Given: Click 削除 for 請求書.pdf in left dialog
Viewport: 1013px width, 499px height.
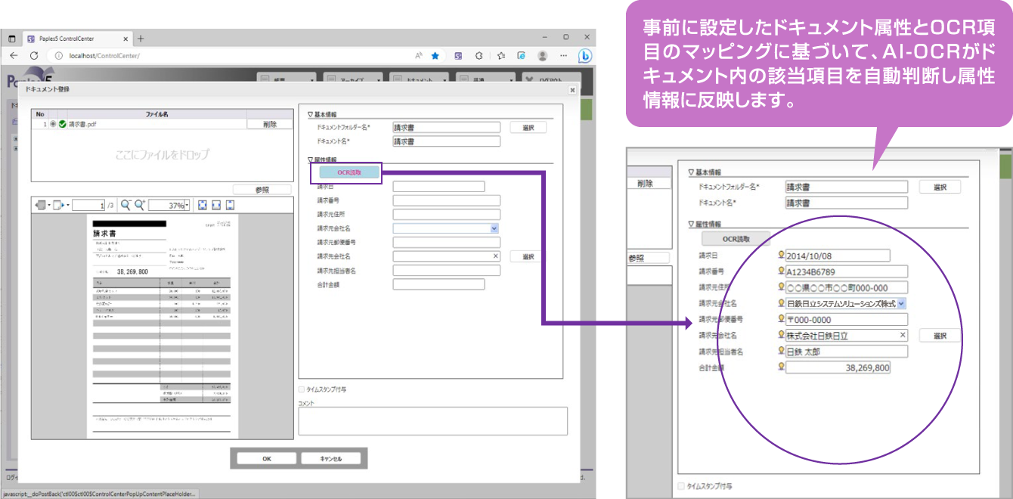Looking at the screenshot, I should tap(269, 125).
